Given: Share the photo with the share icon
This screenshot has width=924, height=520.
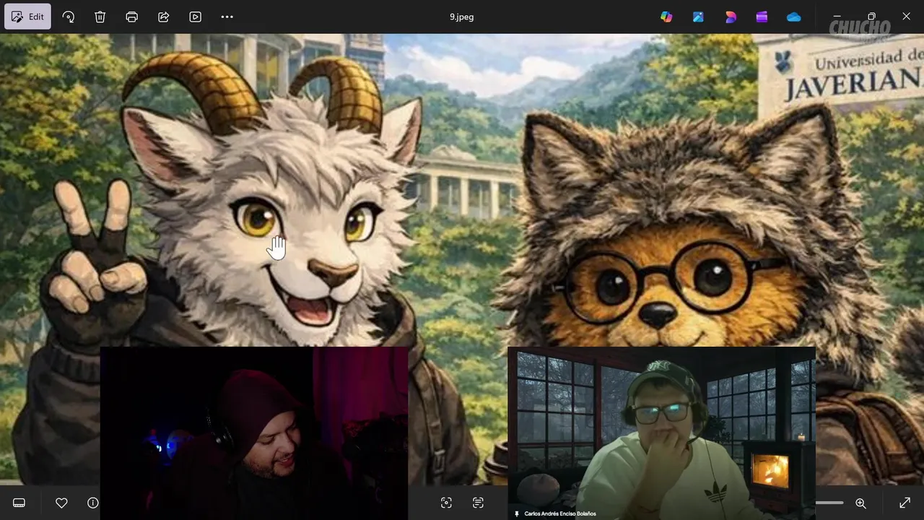Looking at the screenshot, I should [x=164, y=17].
